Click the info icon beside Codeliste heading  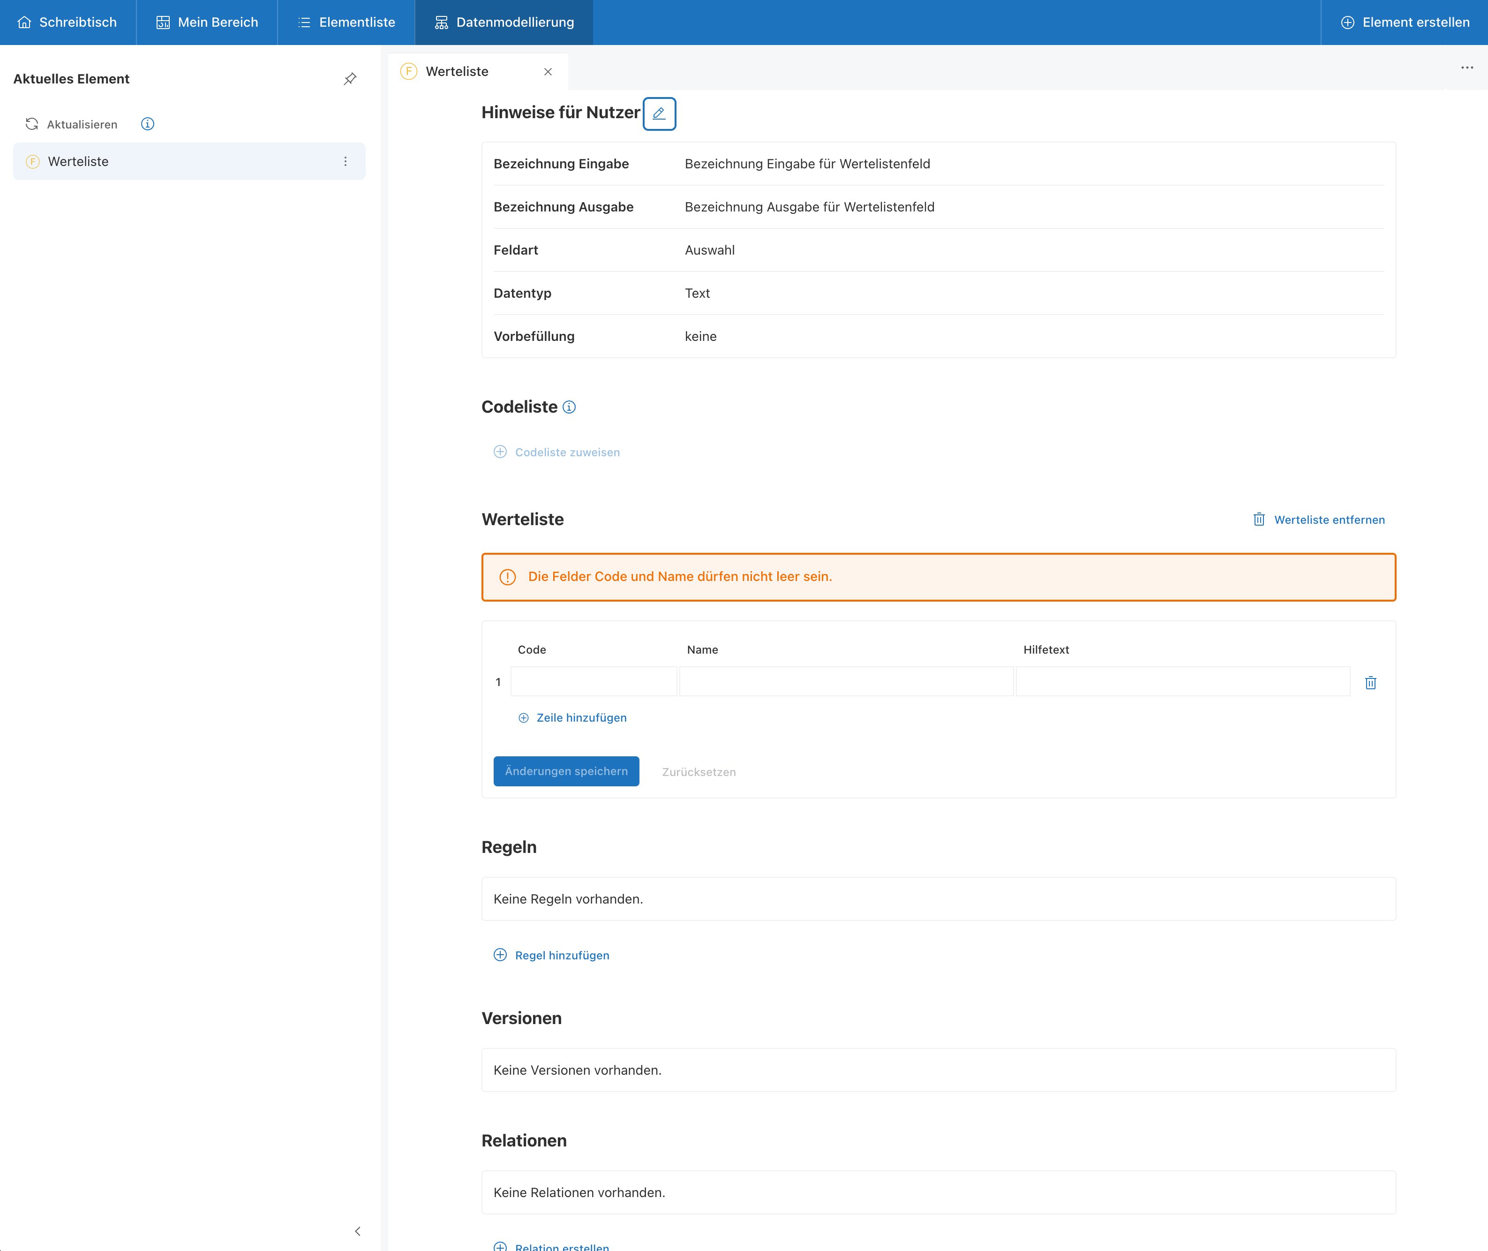(x=569, y=407)
